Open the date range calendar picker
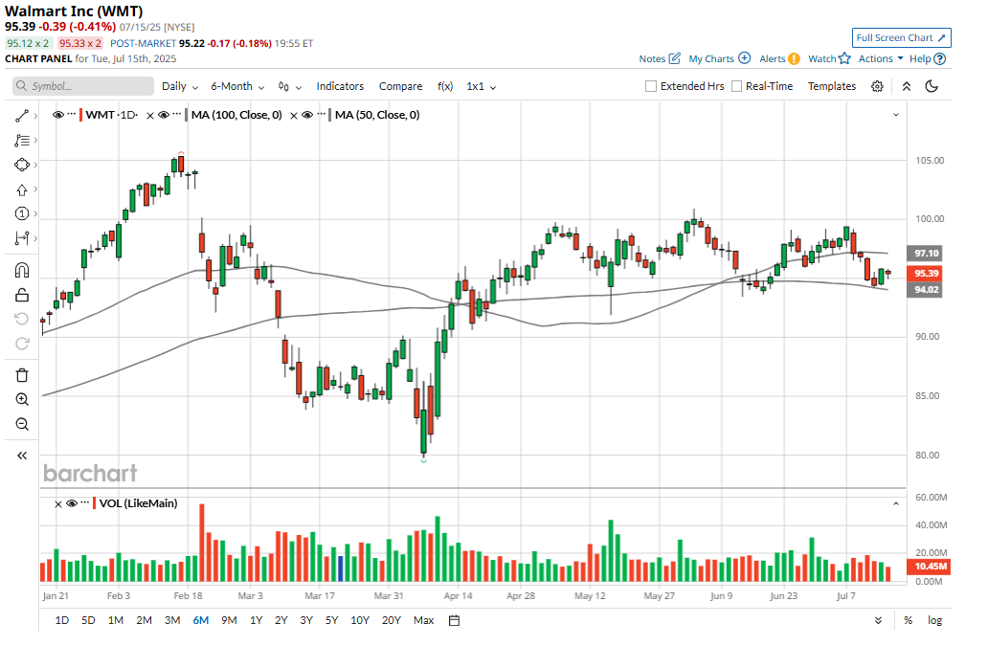The width and height of the screenshot is (988, 646). coord(454,620)
